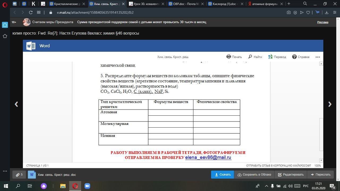Click Отправить отзыв в корпорацию Майкрософт
340x191 pixels.
[x=278, y=166]
